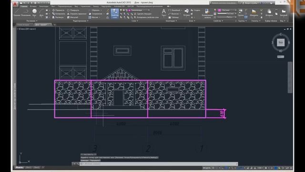Click the Group (Группа) tool
305x172 pixels.
[x=241, y=12]
